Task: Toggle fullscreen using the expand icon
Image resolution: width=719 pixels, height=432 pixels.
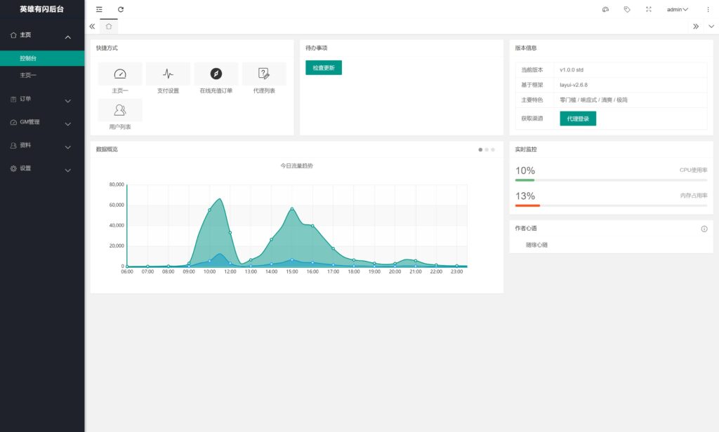Action: point(648,9)
